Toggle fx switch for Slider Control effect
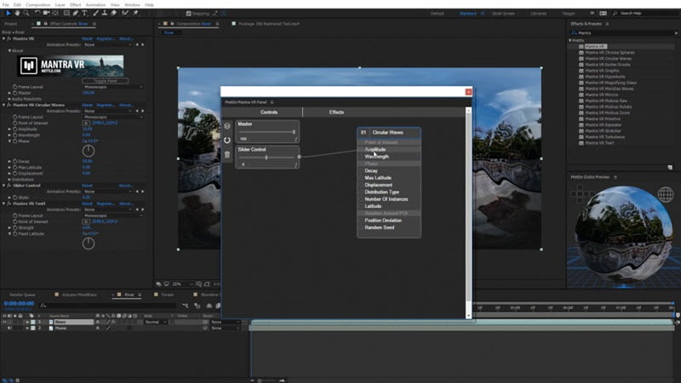 9,186
